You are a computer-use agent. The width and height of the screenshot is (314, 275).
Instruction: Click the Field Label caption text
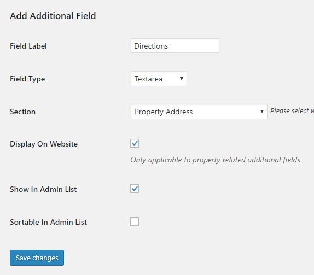28,46
